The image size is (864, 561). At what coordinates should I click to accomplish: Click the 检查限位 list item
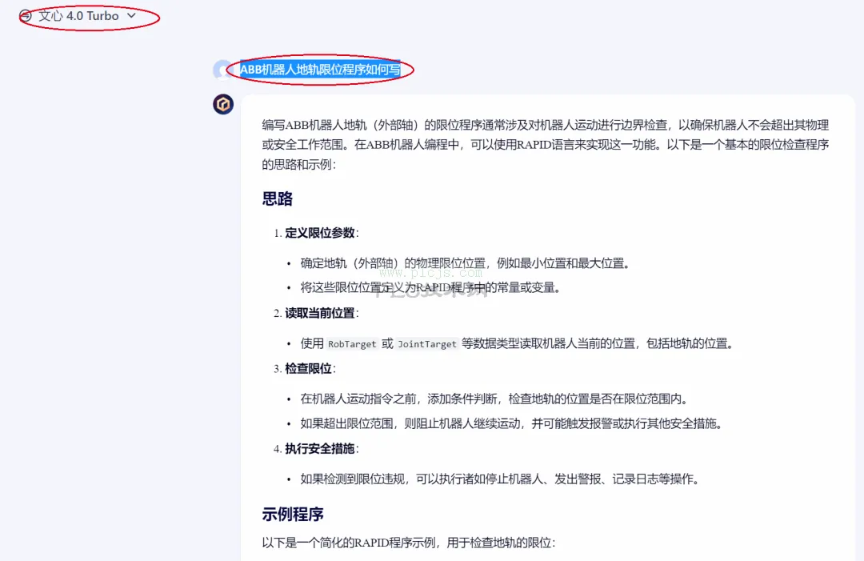tap(310, 369)
